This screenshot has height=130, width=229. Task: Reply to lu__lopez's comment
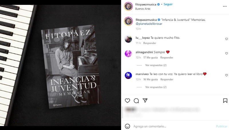click(150, 43)
